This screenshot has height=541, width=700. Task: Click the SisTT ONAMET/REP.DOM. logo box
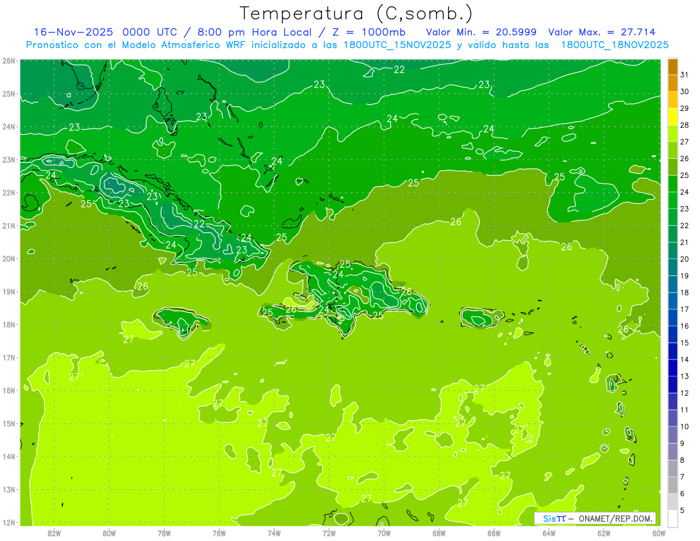[595, 518]
